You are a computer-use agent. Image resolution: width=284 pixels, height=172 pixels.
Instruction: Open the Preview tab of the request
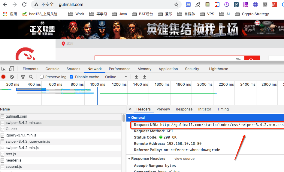[x=163, y=109]
